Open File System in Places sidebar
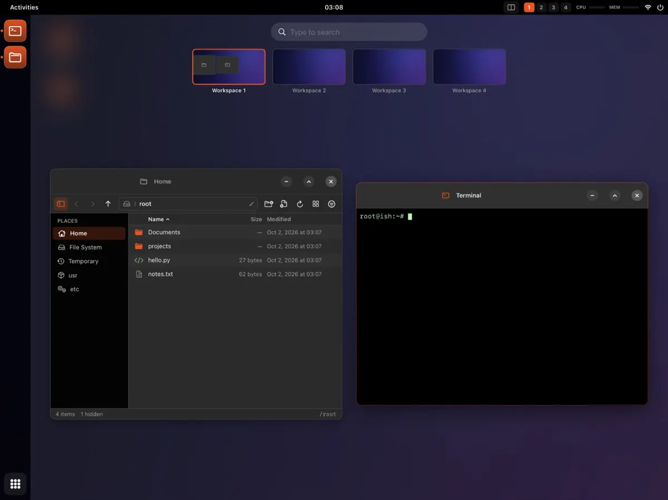The width and height of the screenshot is (668, 500). tap(89, 247)
